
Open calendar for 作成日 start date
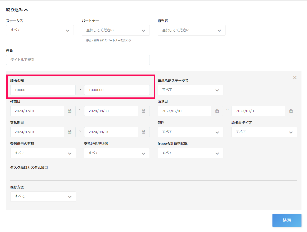pyautogui.click(x=70, y=111)
